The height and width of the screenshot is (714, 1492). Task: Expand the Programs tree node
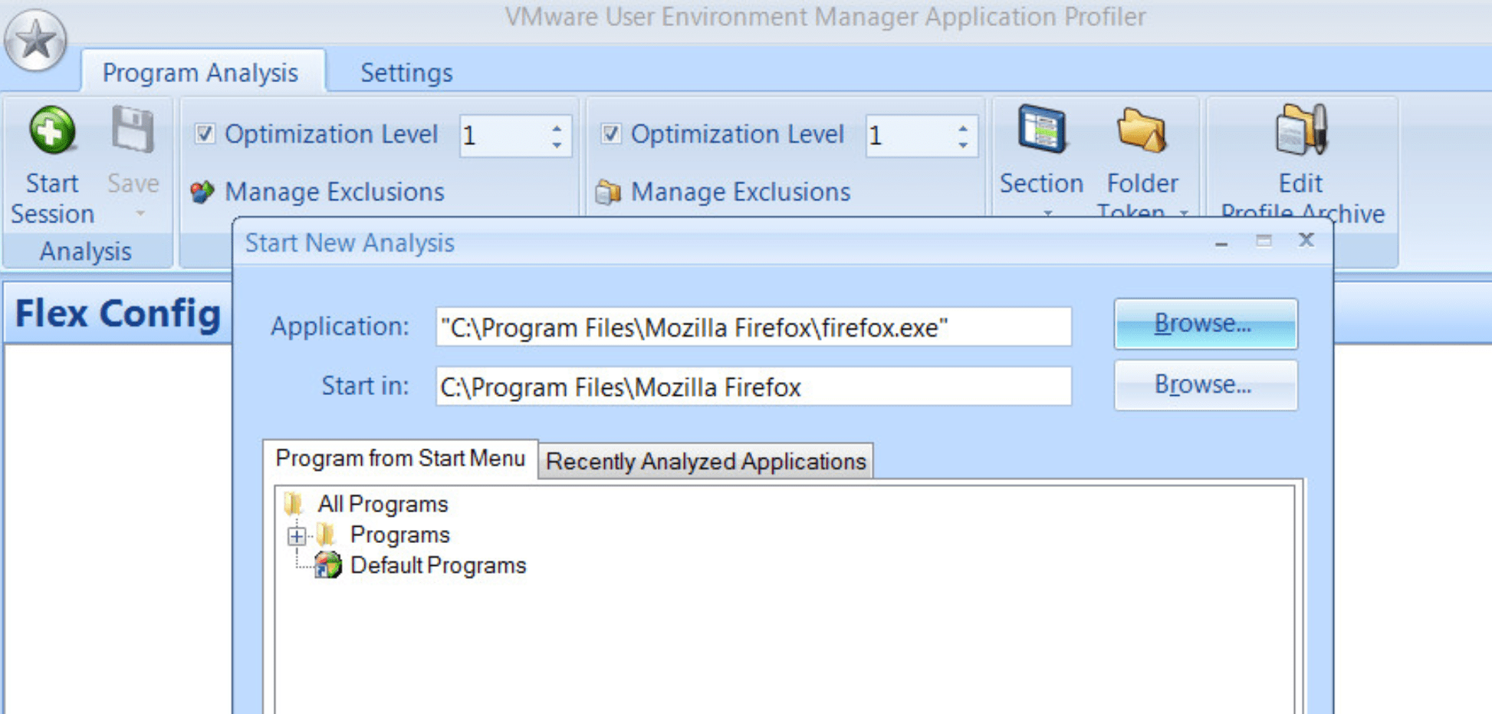[295, 535]
